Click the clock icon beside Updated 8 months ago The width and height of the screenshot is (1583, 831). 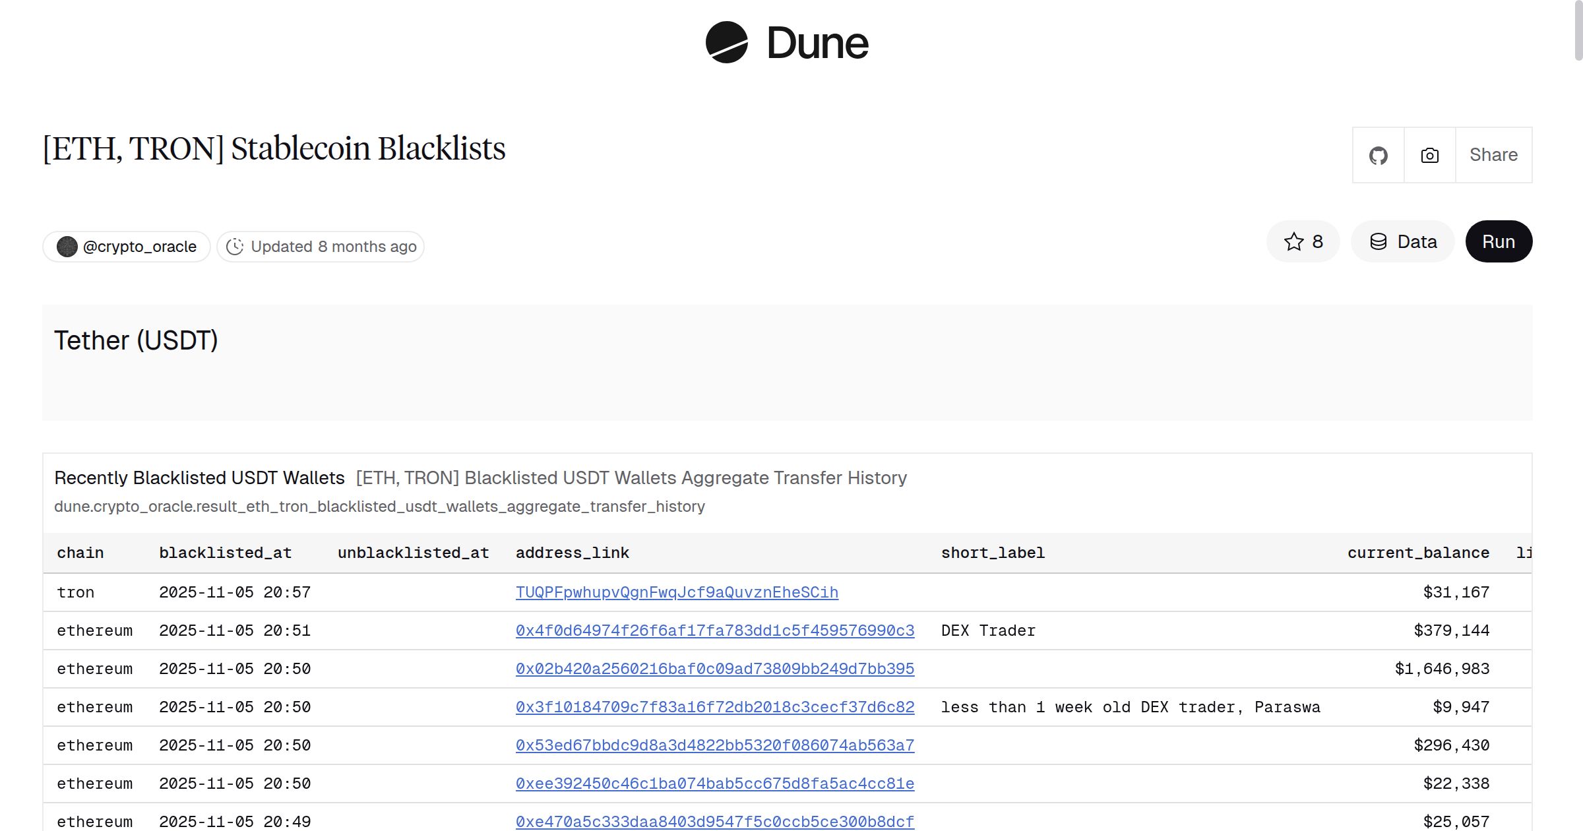pos(235,246)
